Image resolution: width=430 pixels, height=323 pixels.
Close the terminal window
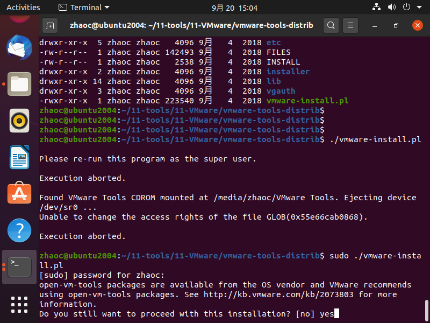pyautogui.click(x=418, y=25)
